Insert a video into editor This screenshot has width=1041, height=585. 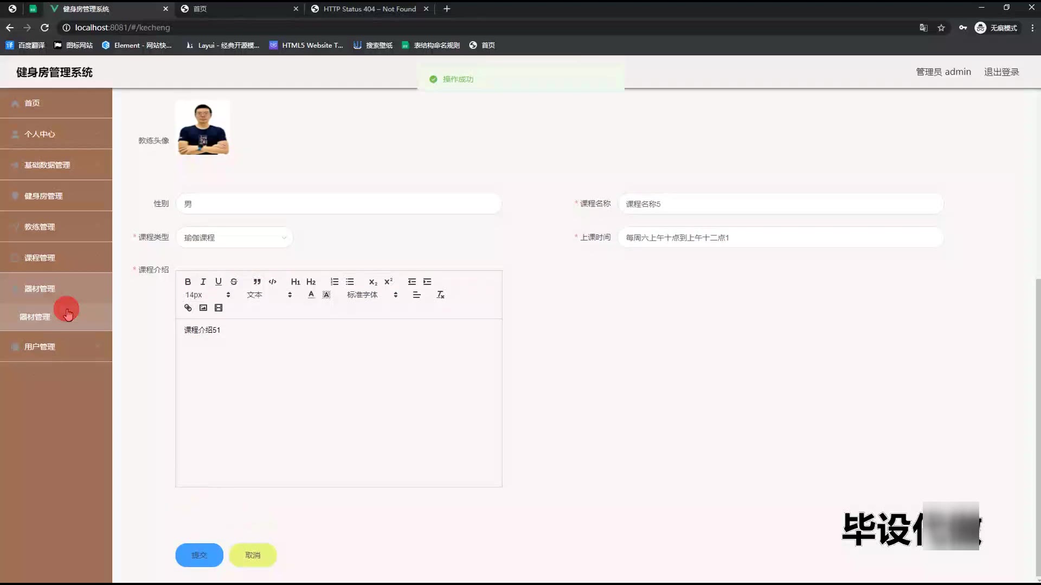[219, 308]
